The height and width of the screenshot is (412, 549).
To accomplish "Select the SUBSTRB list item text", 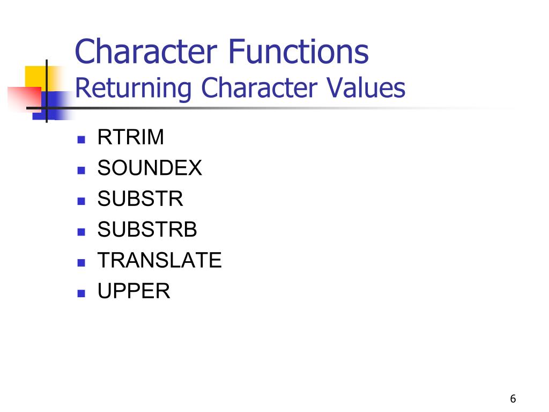I will pyautogui.click(x=147, y=230).
